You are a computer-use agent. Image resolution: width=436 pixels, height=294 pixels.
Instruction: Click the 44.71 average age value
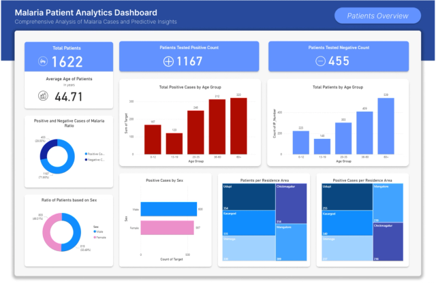click(x=68, y=97)
